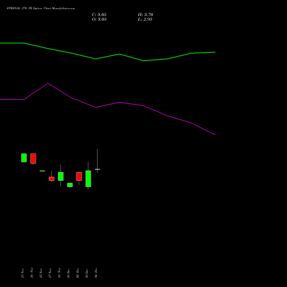Viewport: 287px width, 287px height.
Task: Select the small green candlestick for 01 Dec
Action: coord(70,185)
